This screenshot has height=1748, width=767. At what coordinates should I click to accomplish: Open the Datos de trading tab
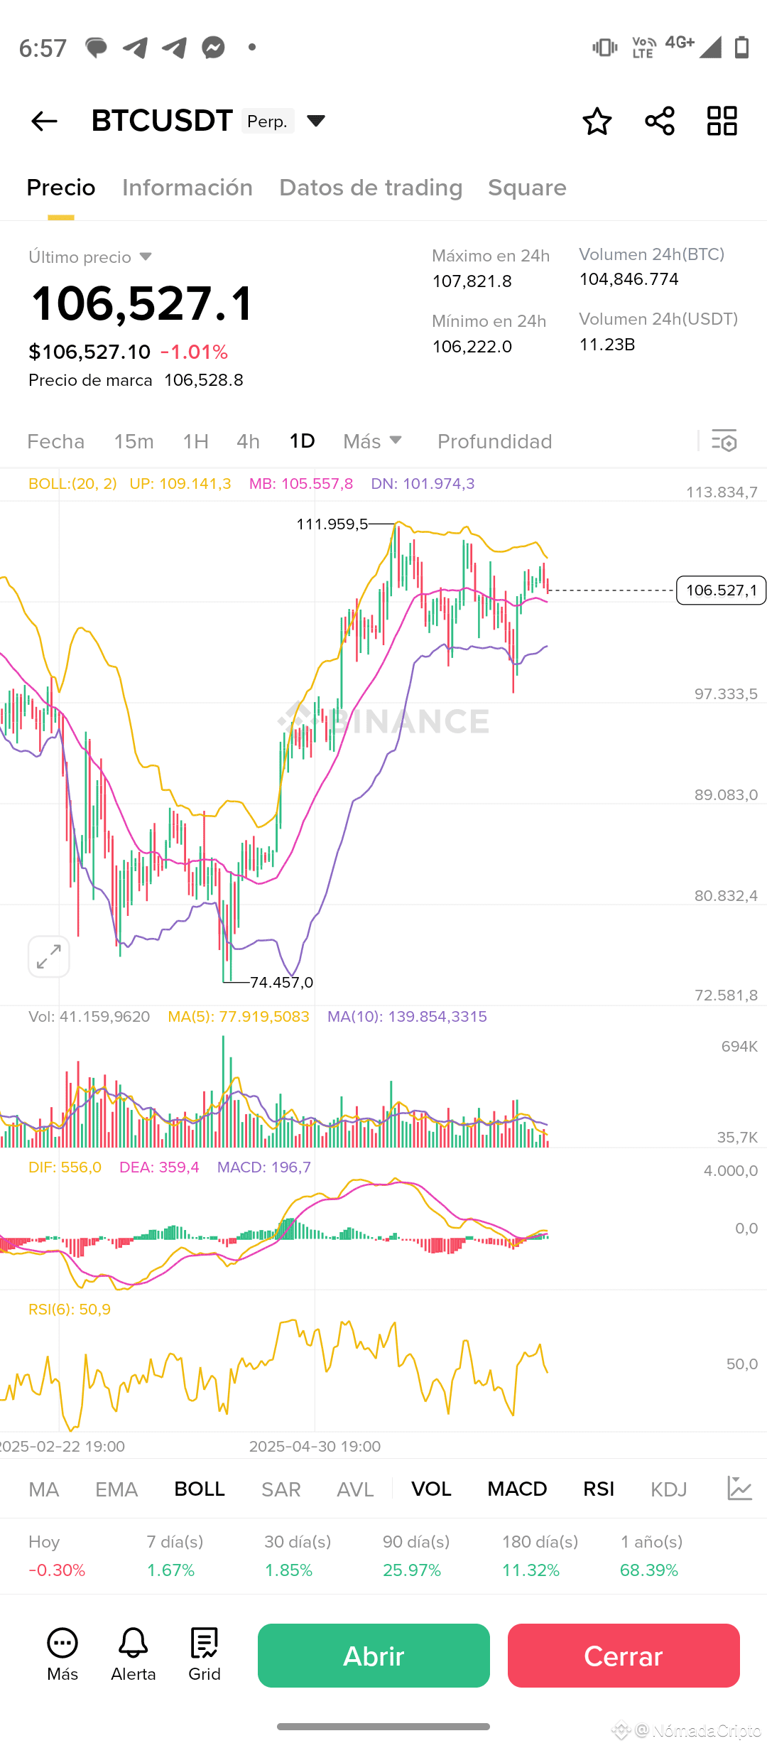coord(371,188)
